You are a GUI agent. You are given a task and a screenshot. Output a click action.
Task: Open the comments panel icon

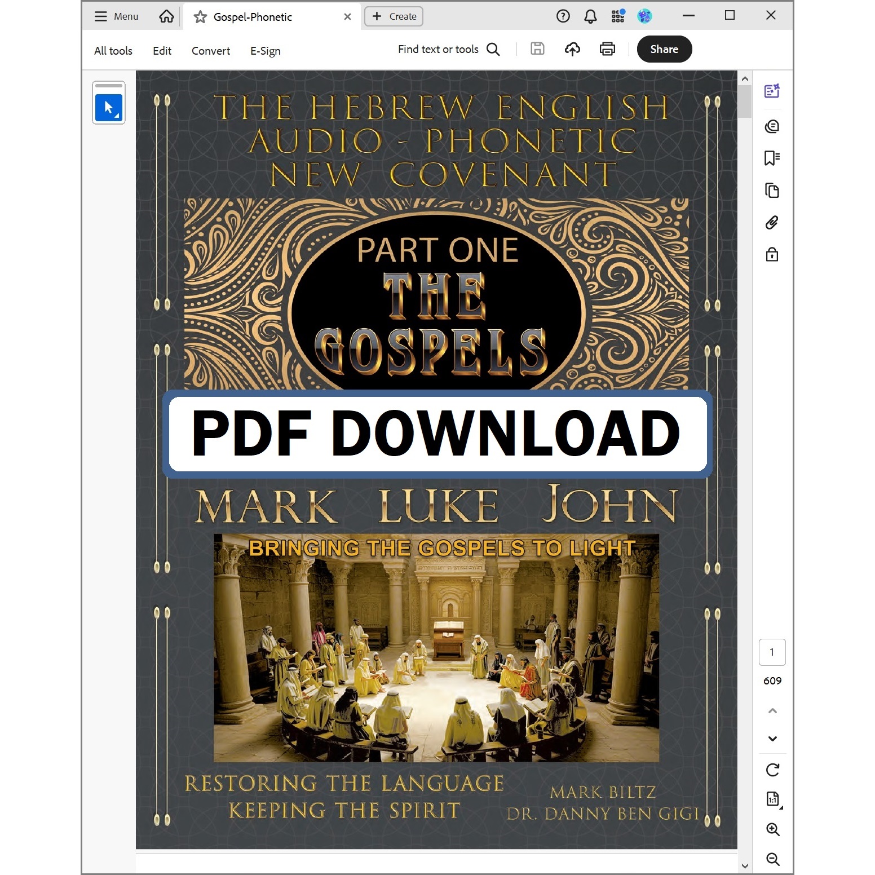(772, 126)
